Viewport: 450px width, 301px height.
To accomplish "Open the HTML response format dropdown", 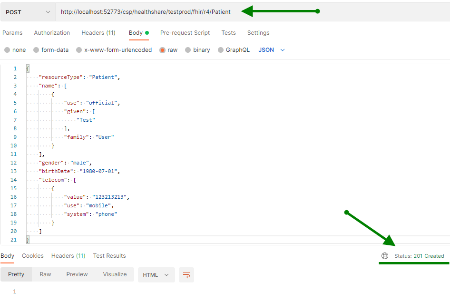I will [x=156, y=275].
